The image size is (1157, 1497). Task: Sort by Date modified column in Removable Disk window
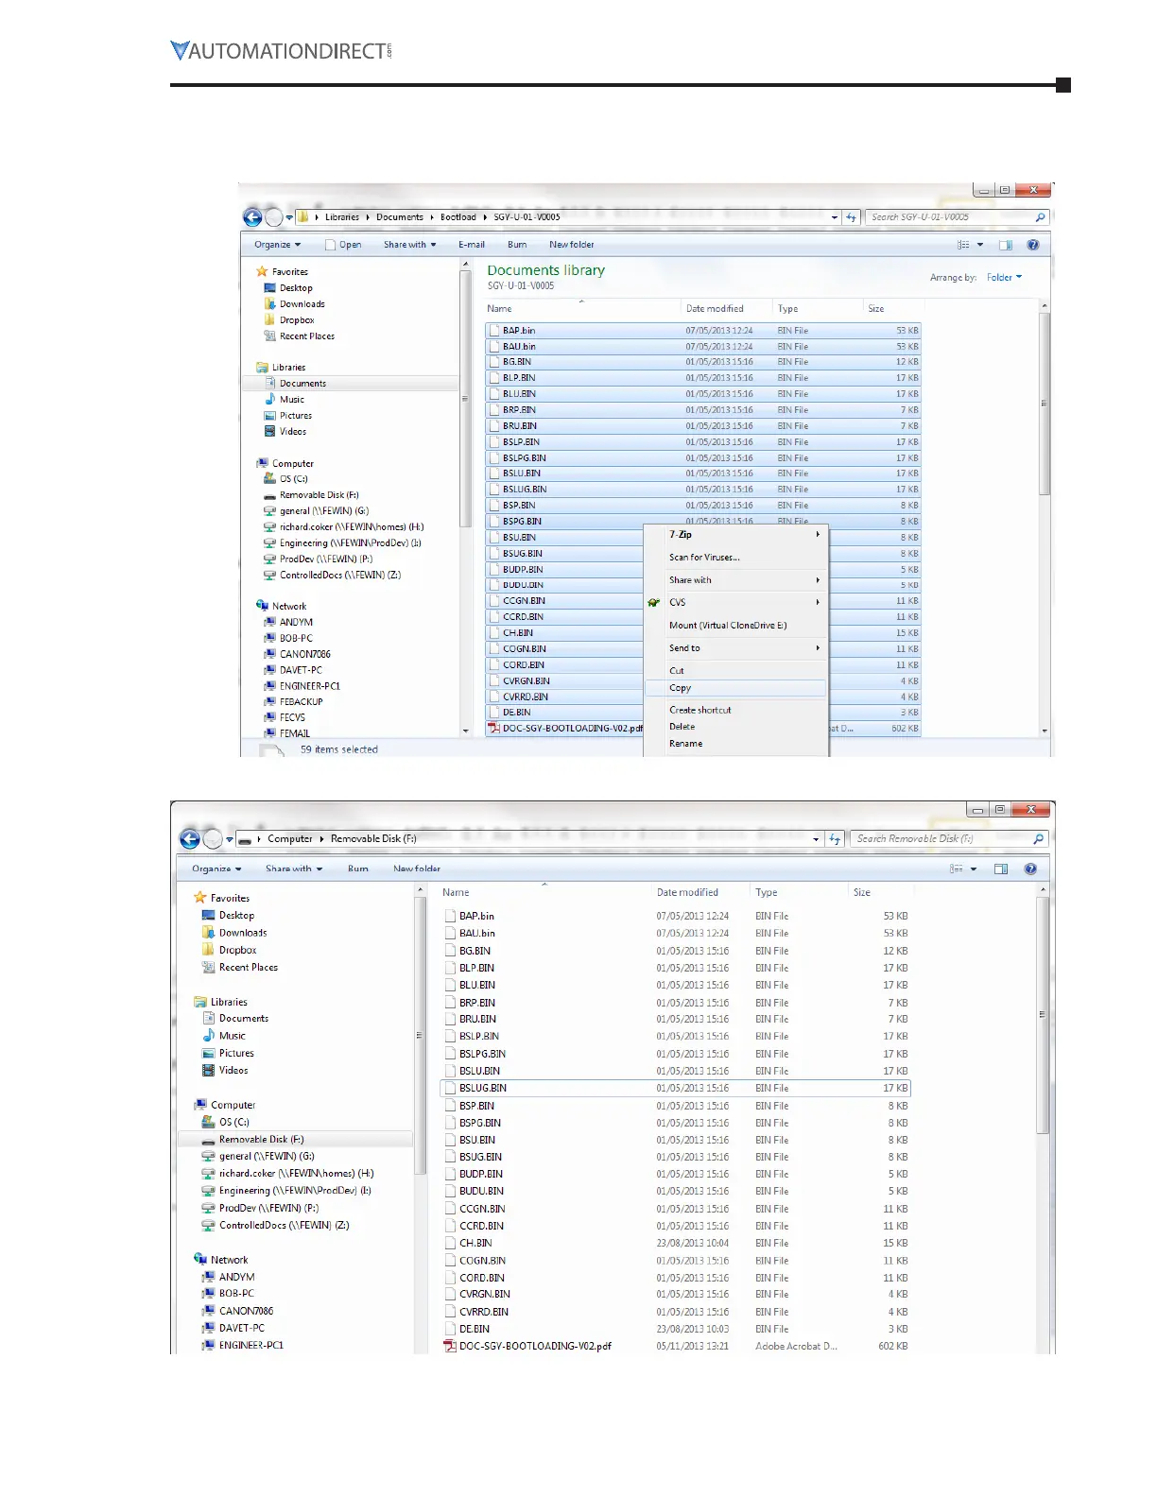(687, 893)
